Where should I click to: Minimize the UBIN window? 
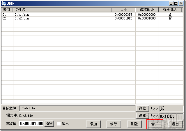click(x=171, y=3)
